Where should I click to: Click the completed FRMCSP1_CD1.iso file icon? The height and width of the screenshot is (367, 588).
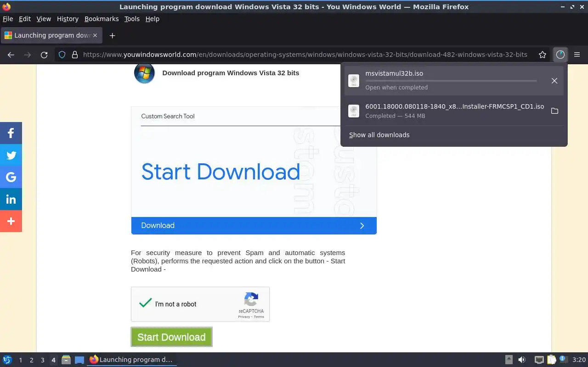click(x=354, y=111)
